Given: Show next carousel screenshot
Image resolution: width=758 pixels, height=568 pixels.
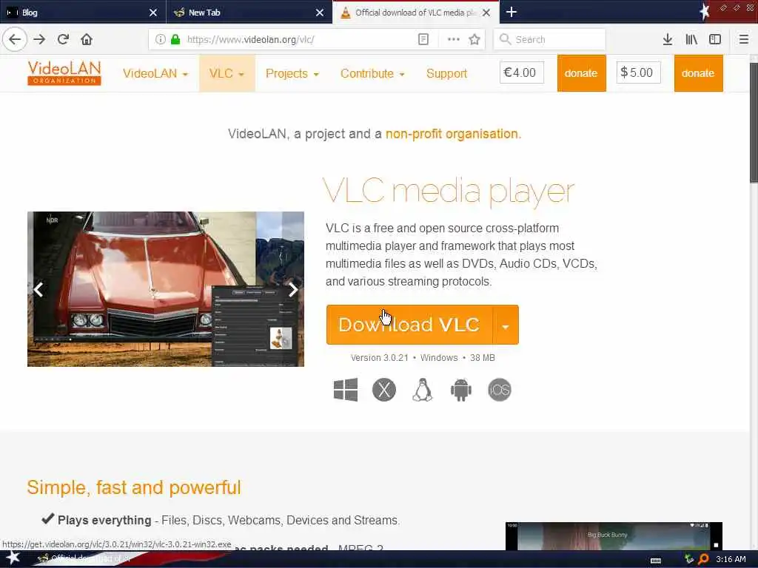Looking at the screenshot, I should (292, 289).
